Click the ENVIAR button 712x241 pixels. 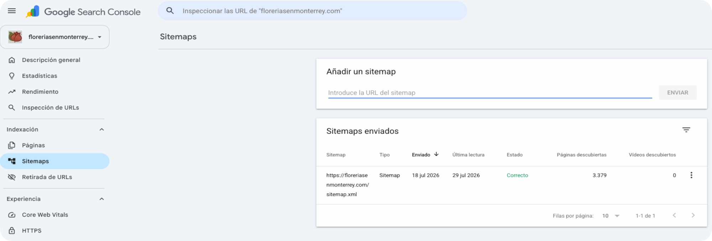coord(677,93)
